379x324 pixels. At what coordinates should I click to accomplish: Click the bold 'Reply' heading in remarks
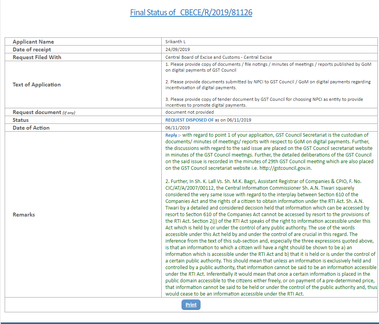172,135
